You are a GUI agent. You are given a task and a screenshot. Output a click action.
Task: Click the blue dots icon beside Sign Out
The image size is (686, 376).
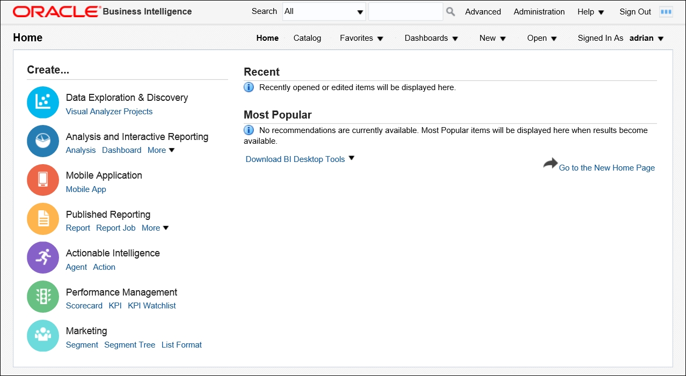coord(666,12)
